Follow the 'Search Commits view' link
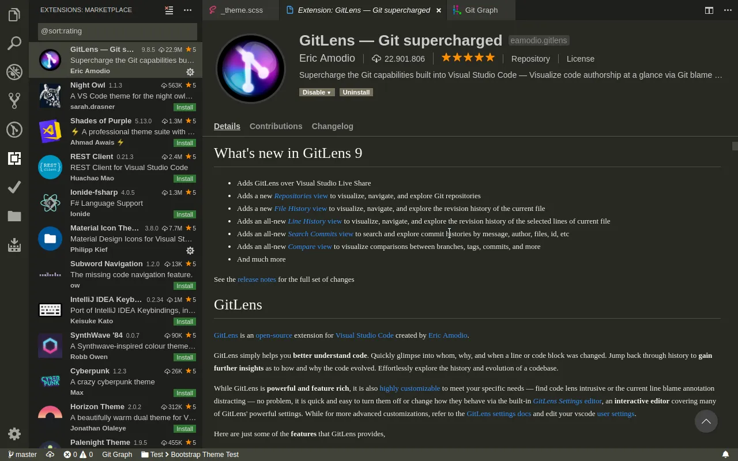 coord(321,234)
